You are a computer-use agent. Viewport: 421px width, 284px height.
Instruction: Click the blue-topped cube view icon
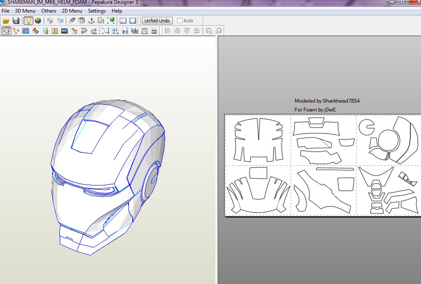[x=61, y=21]
